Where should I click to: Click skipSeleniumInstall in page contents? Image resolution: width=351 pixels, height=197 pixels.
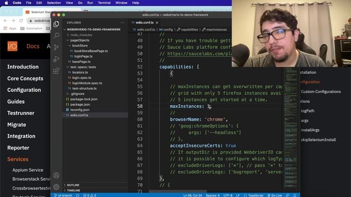[318, 140]
